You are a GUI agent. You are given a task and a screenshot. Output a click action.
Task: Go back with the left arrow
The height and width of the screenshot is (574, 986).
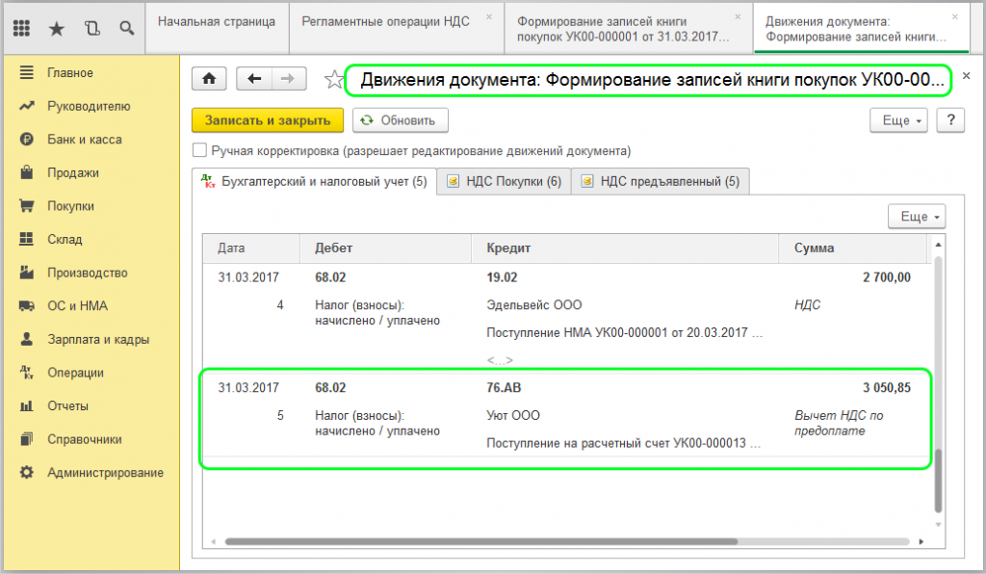click(x=254, y=79)
